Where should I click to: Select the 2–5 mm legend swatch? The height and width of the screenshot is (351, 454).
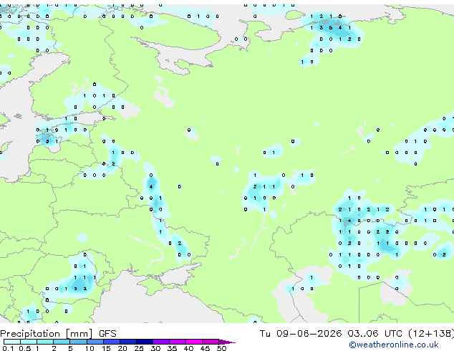pyautogui.click(x=62, y=342)
